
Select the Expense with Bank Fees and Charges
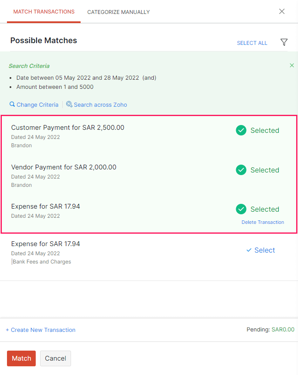coord(260,250)
